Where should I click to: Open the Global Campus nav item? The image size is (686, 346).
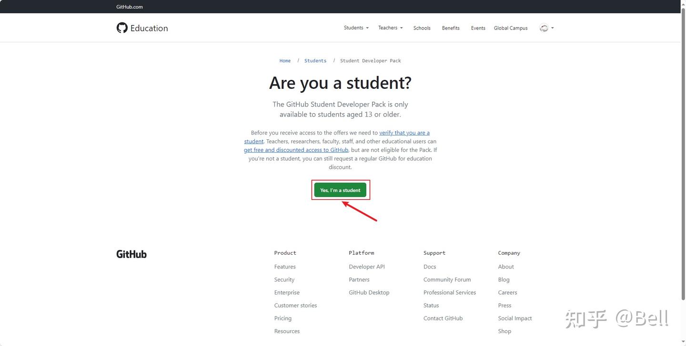tap(511, 28)
